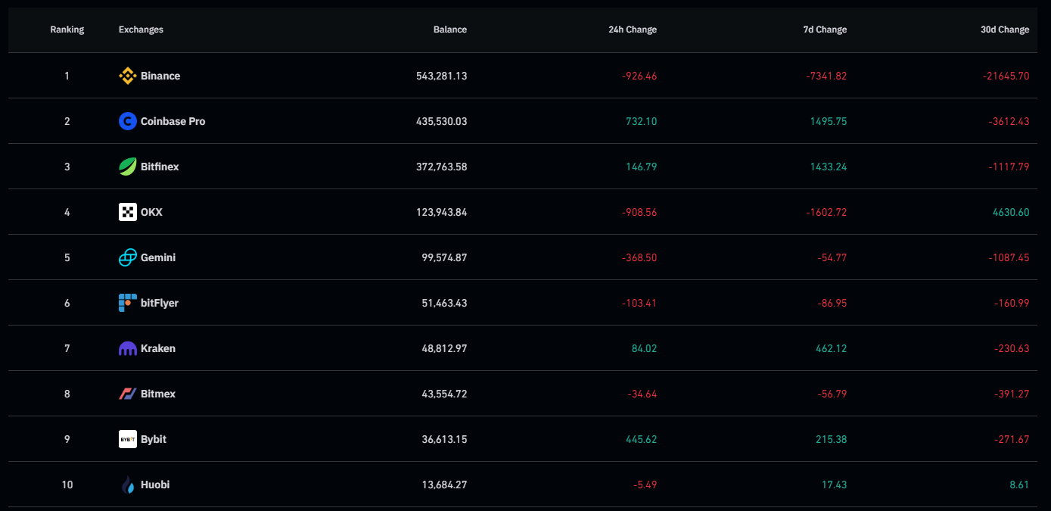Click the Huobi flame icon
Screen dimensions: 1051x511
127,485
